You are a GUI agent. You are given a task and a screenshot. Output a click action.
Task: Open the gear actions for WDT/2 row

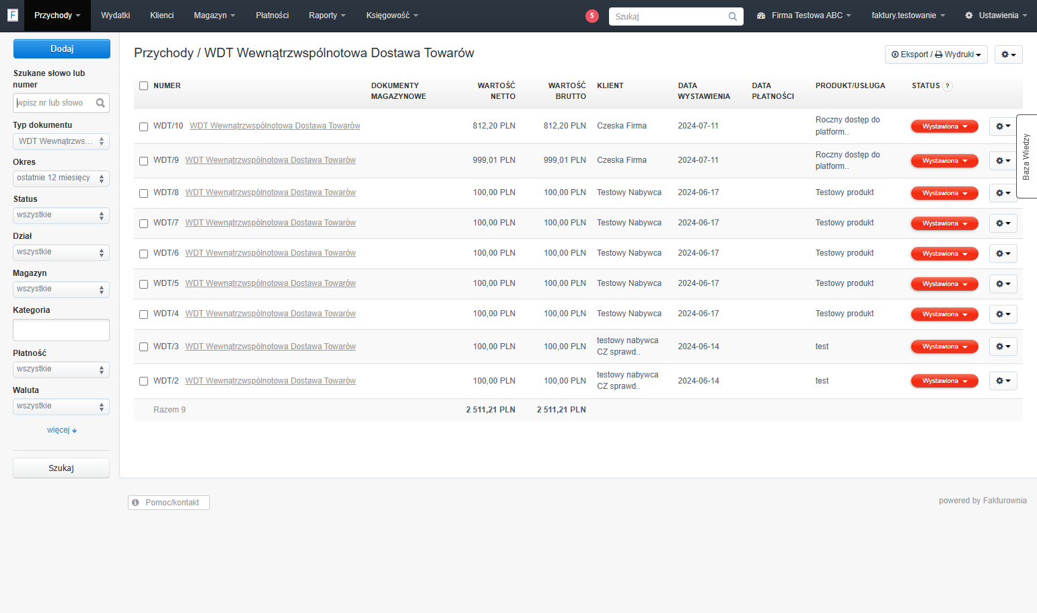click(x=1003, y=381)
